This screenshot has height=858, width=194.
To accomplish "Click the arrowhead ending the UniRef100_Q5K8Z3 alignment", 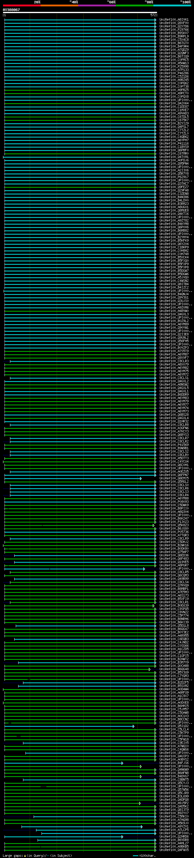I will 154,526.
